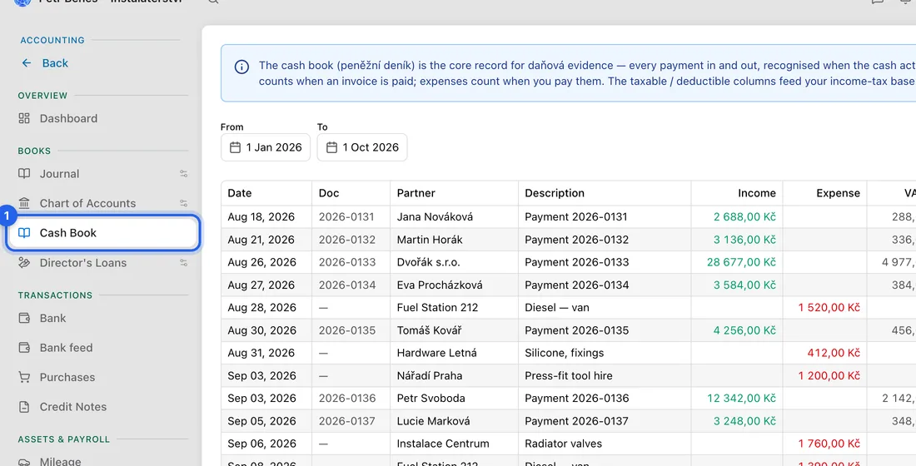Image resolution: width=916 pixels, height=466 pixels.
Task: Click the expense amount 1 200,00 Kč
Action: click(829, 375)
